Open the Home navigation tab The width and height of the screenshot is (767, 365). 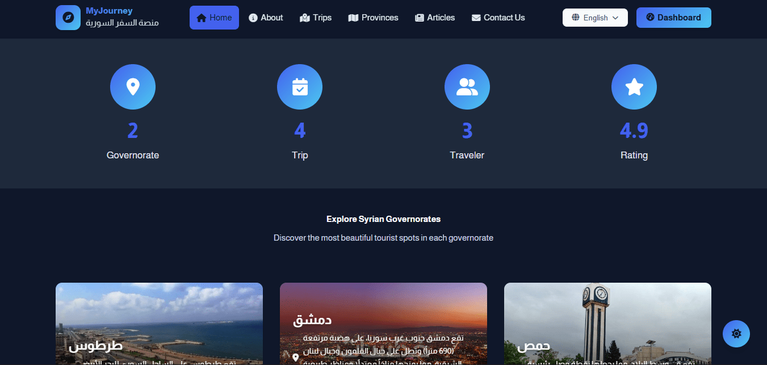pyautogui.click(x=214, y=18)
